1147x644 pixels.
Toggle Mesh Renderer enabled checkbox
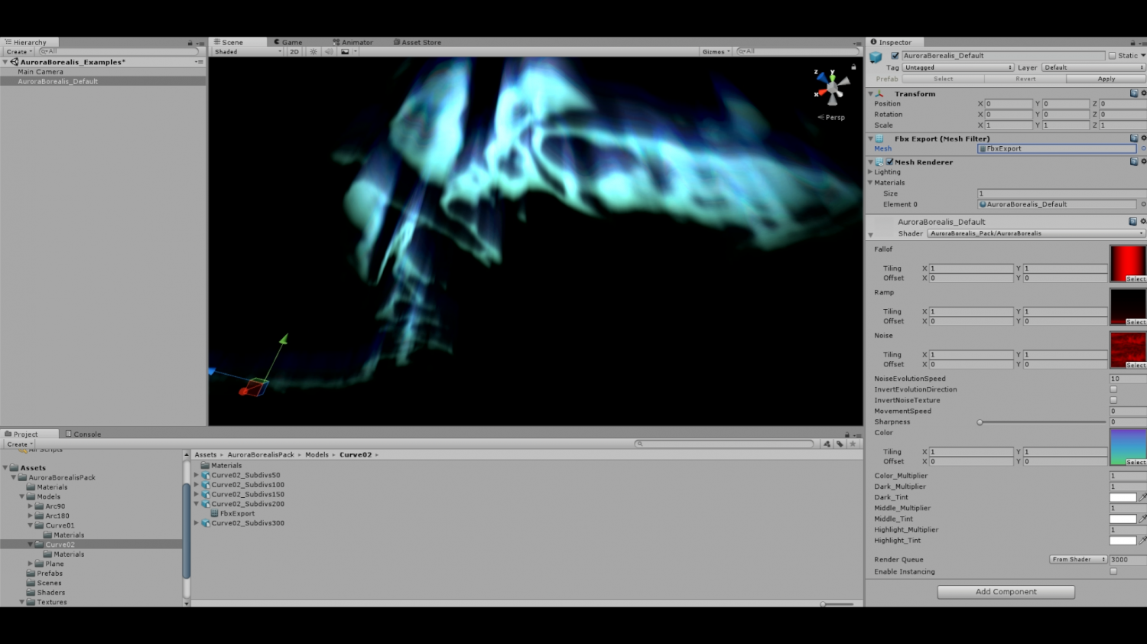coord(890,162)
